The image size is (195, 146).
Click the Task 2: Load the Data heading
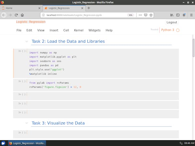click(x=68, y=41)
